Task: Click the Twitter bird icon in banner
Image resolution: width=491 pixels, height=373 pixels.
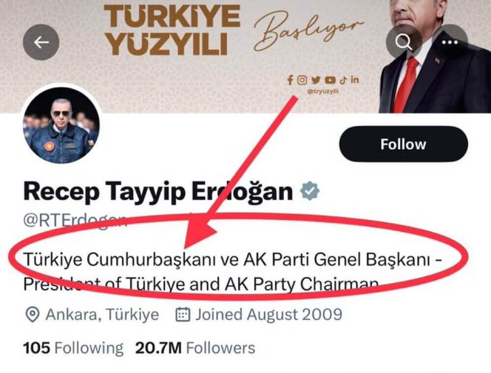Action: pos(316,80)
